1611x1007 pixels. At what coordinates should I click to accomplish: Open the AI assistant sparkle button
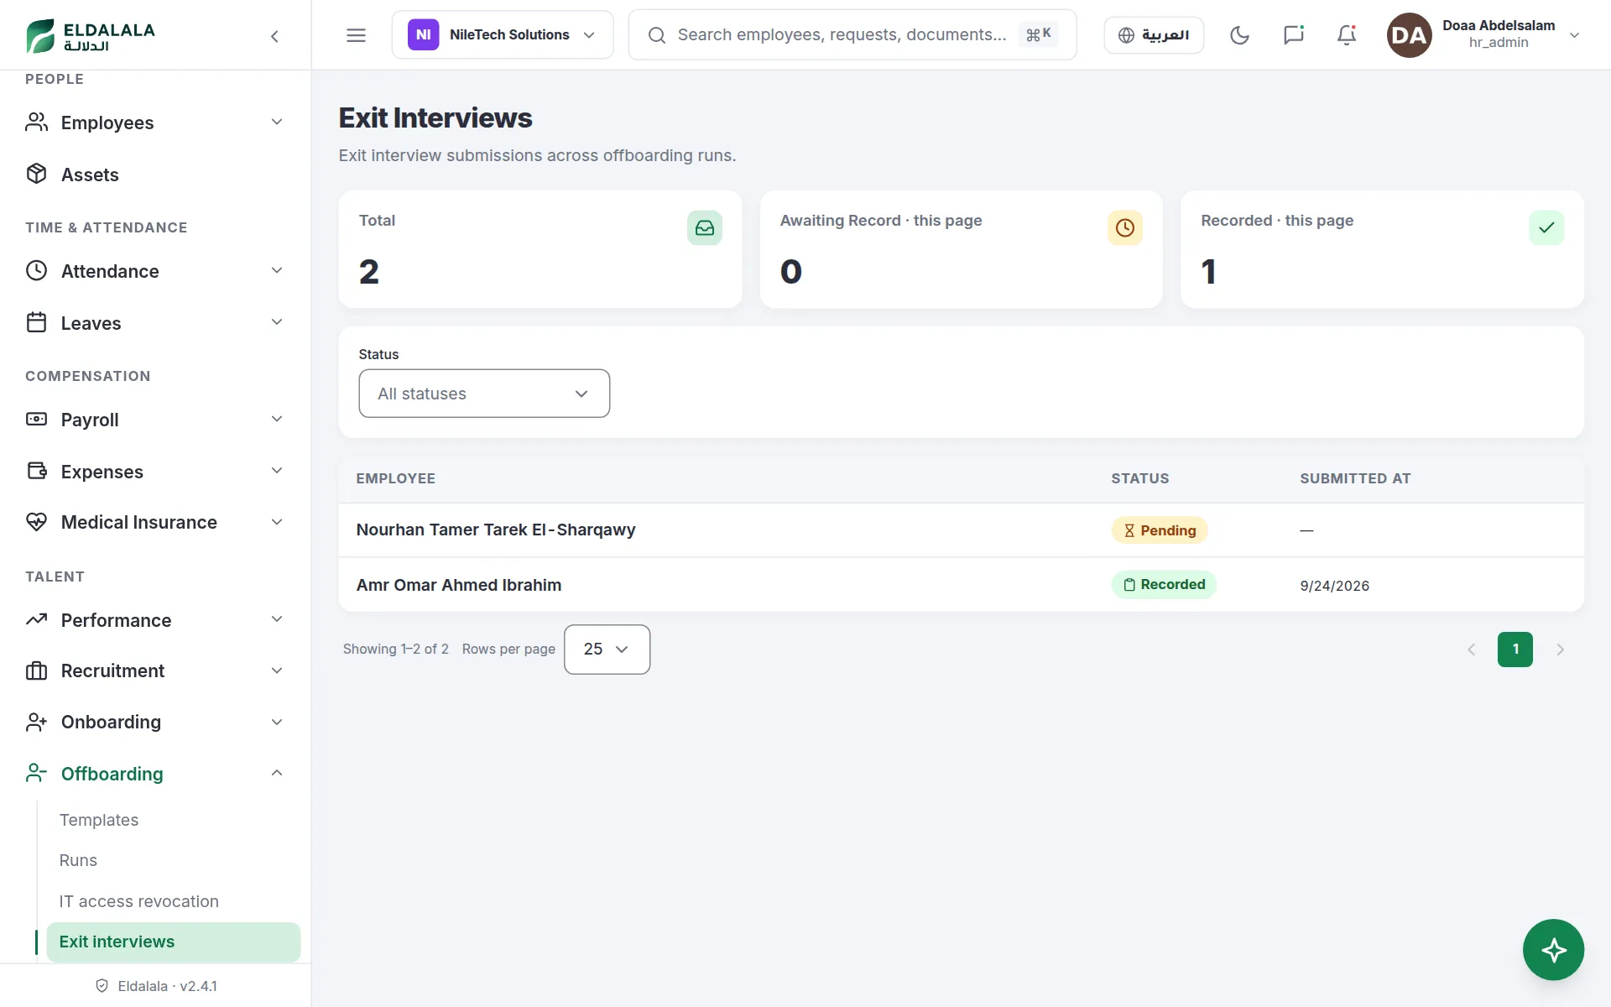pos(1553,950)
